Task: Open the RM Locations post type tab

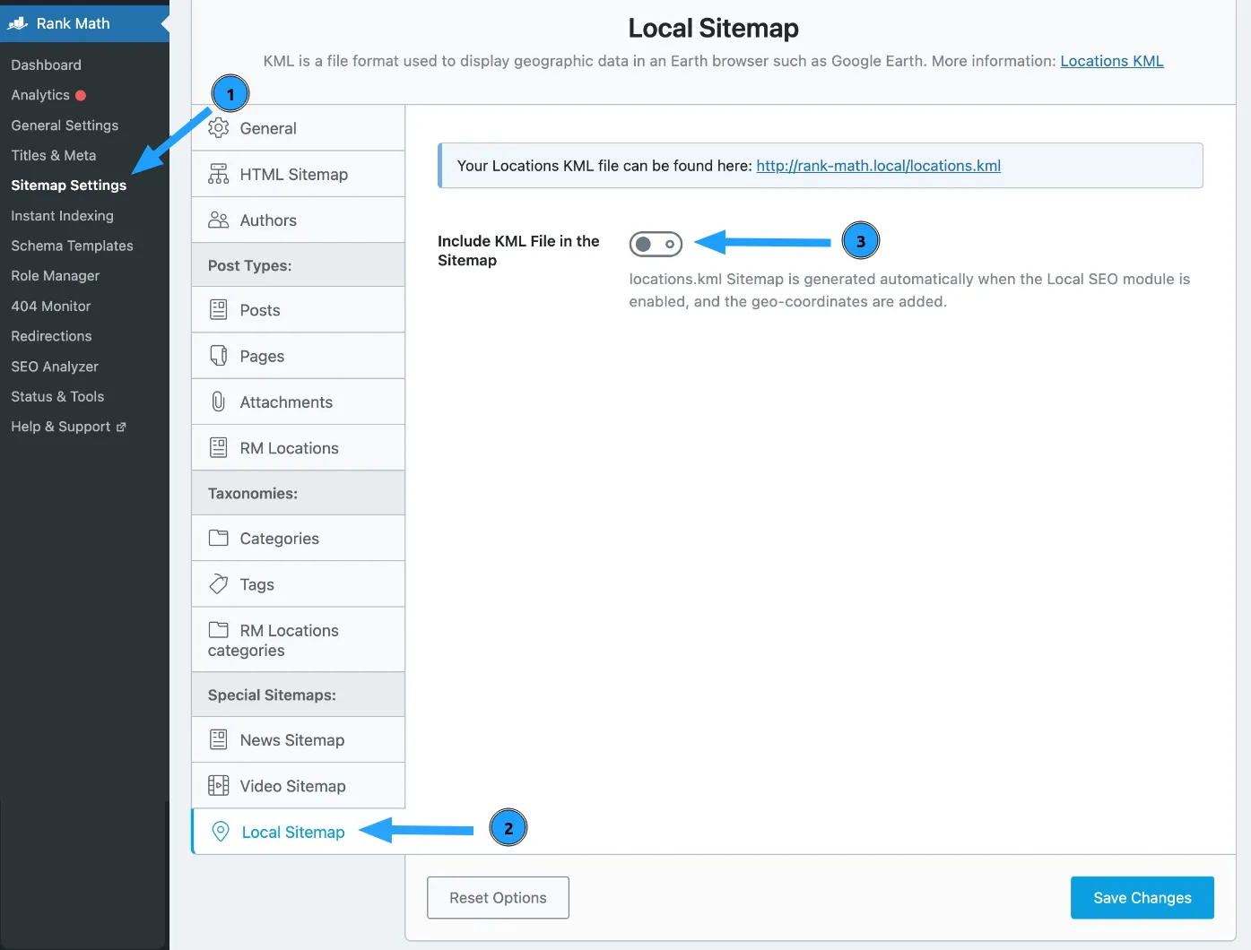Action: 298,447
